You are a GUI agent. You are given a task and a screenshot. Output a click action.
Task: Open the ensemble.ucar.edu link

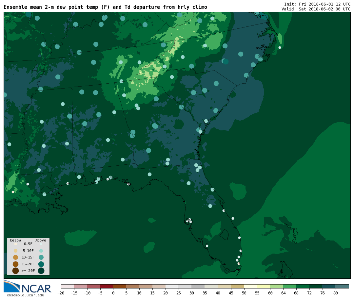pyautogui.click(x=25, y=295)
